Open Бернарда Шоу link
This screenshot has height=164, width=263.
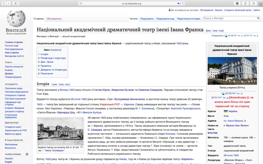(x=66, y=113)
